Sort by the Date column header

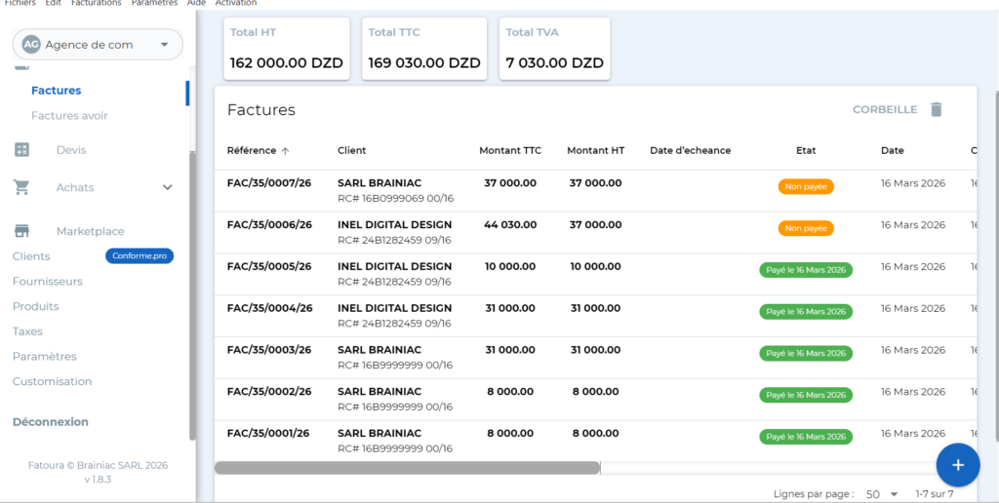(x=892, y=151)
